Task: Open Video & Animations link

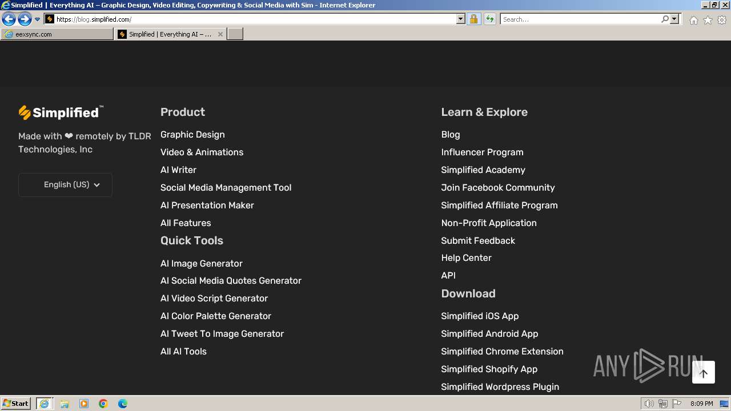Action: pyautogui.click(x=202, y=152)
